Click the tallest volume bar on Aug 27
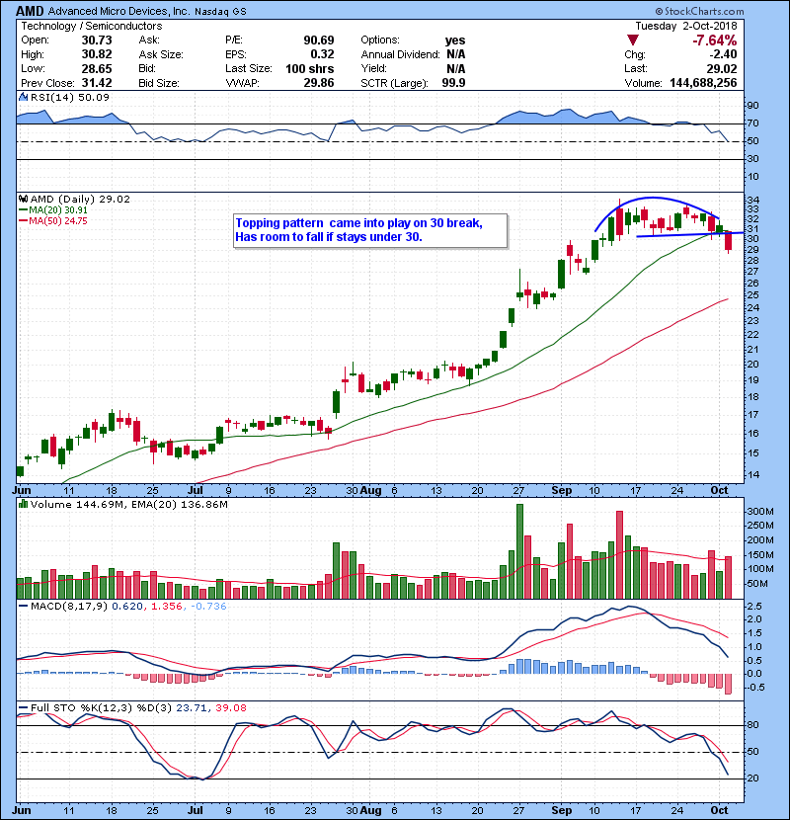This screenshot has width=790, height=820. click(519, 551)
